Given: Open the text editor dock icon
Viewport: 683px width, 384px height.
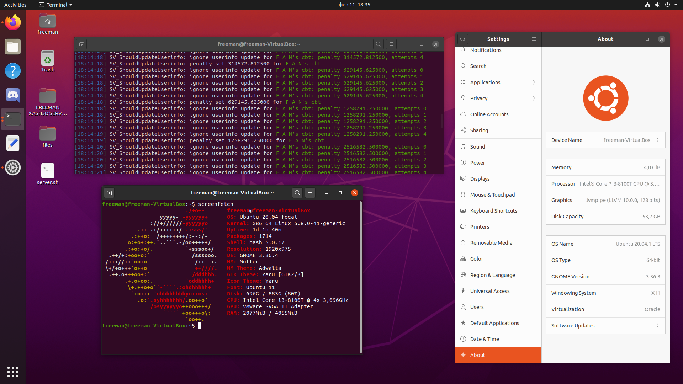Looking at the screenshot, I should pyautogui.click(x=13, y=143).
